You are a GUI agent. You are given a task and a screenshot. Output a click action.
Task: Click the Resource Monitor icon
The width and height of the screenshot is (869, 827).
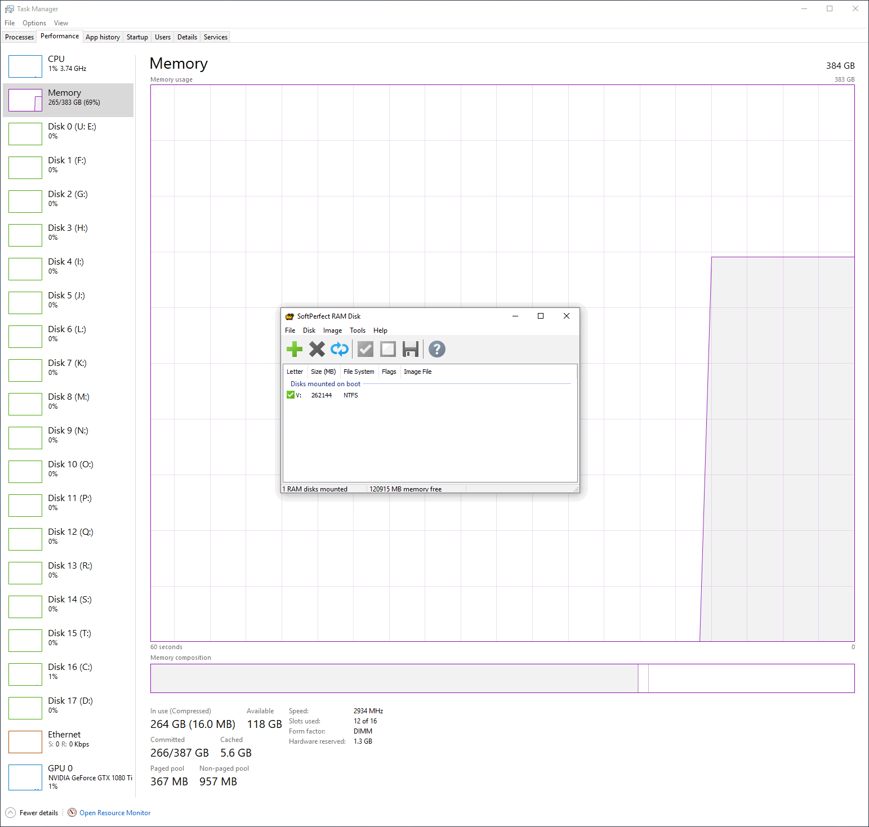tap(72, 812)
